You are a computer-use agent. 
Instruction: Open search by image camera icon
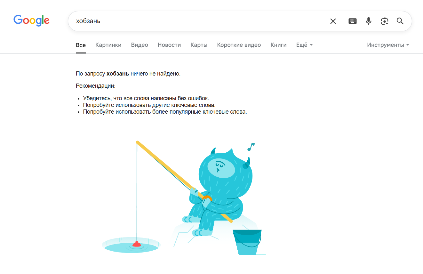pyautogui.click(x=384, y=21)
